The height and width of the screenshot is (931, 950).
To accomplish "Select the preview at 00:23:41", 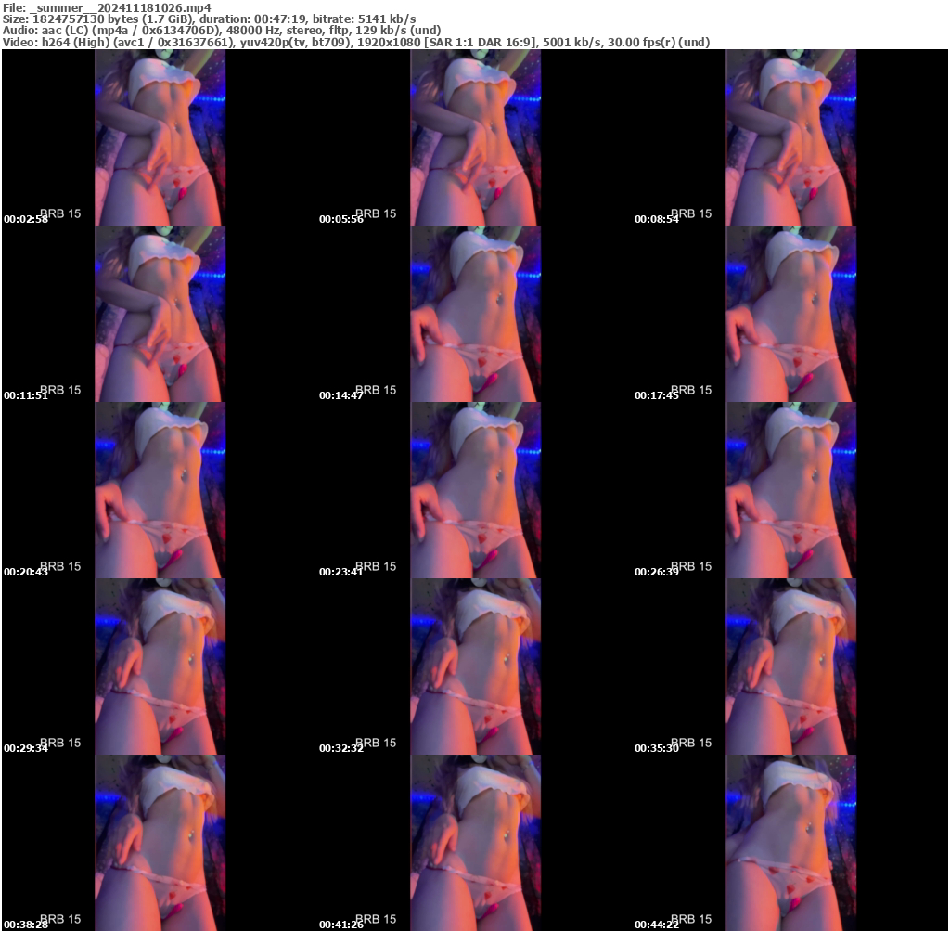I will pos(474,489).
